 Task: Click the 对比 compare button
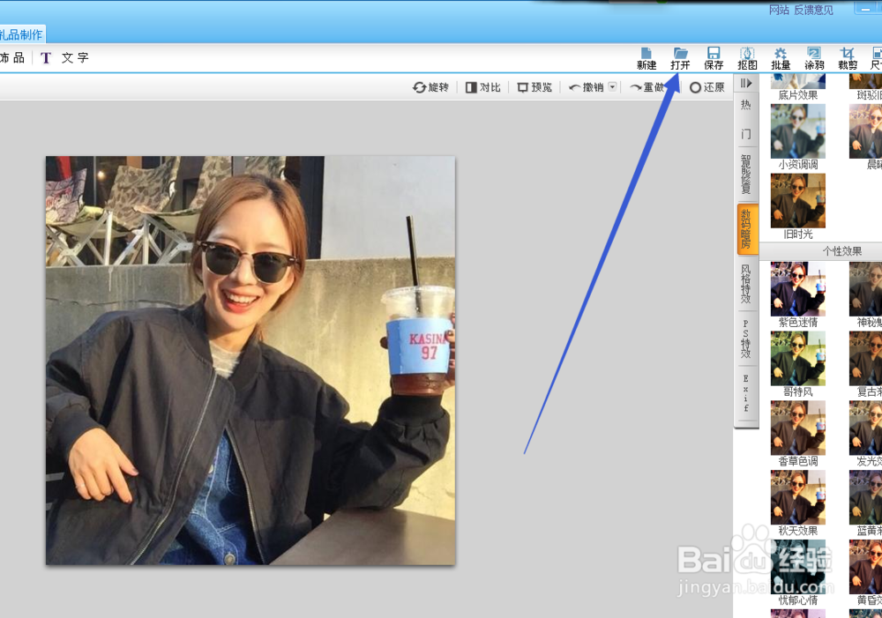point(483,87)
